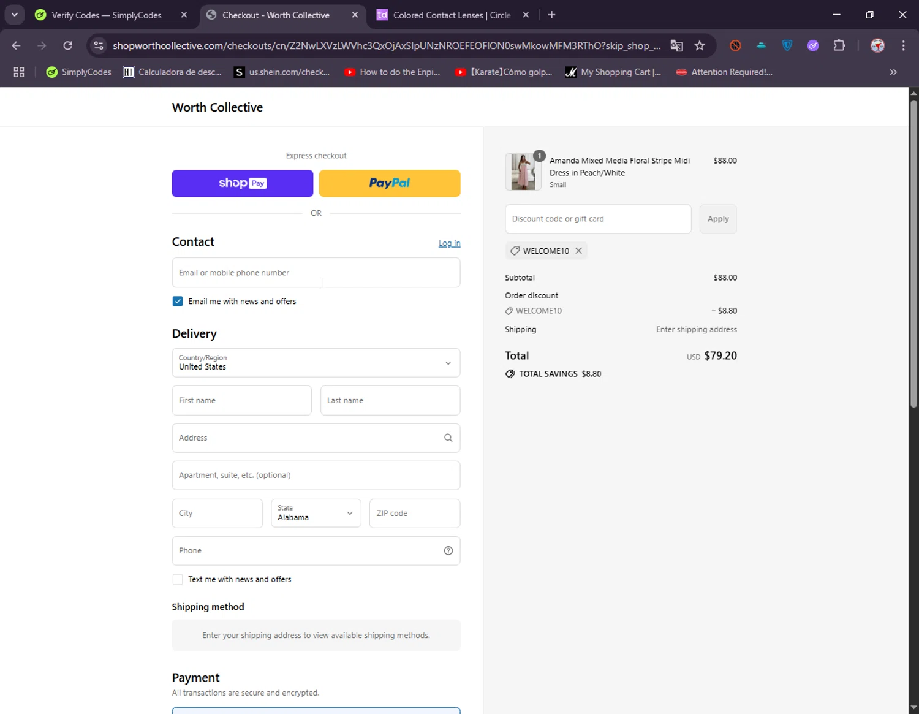Screen dimensions: 919x714
Task: Click the Phone help question-mark icon
Action: (x=448, y=550)
